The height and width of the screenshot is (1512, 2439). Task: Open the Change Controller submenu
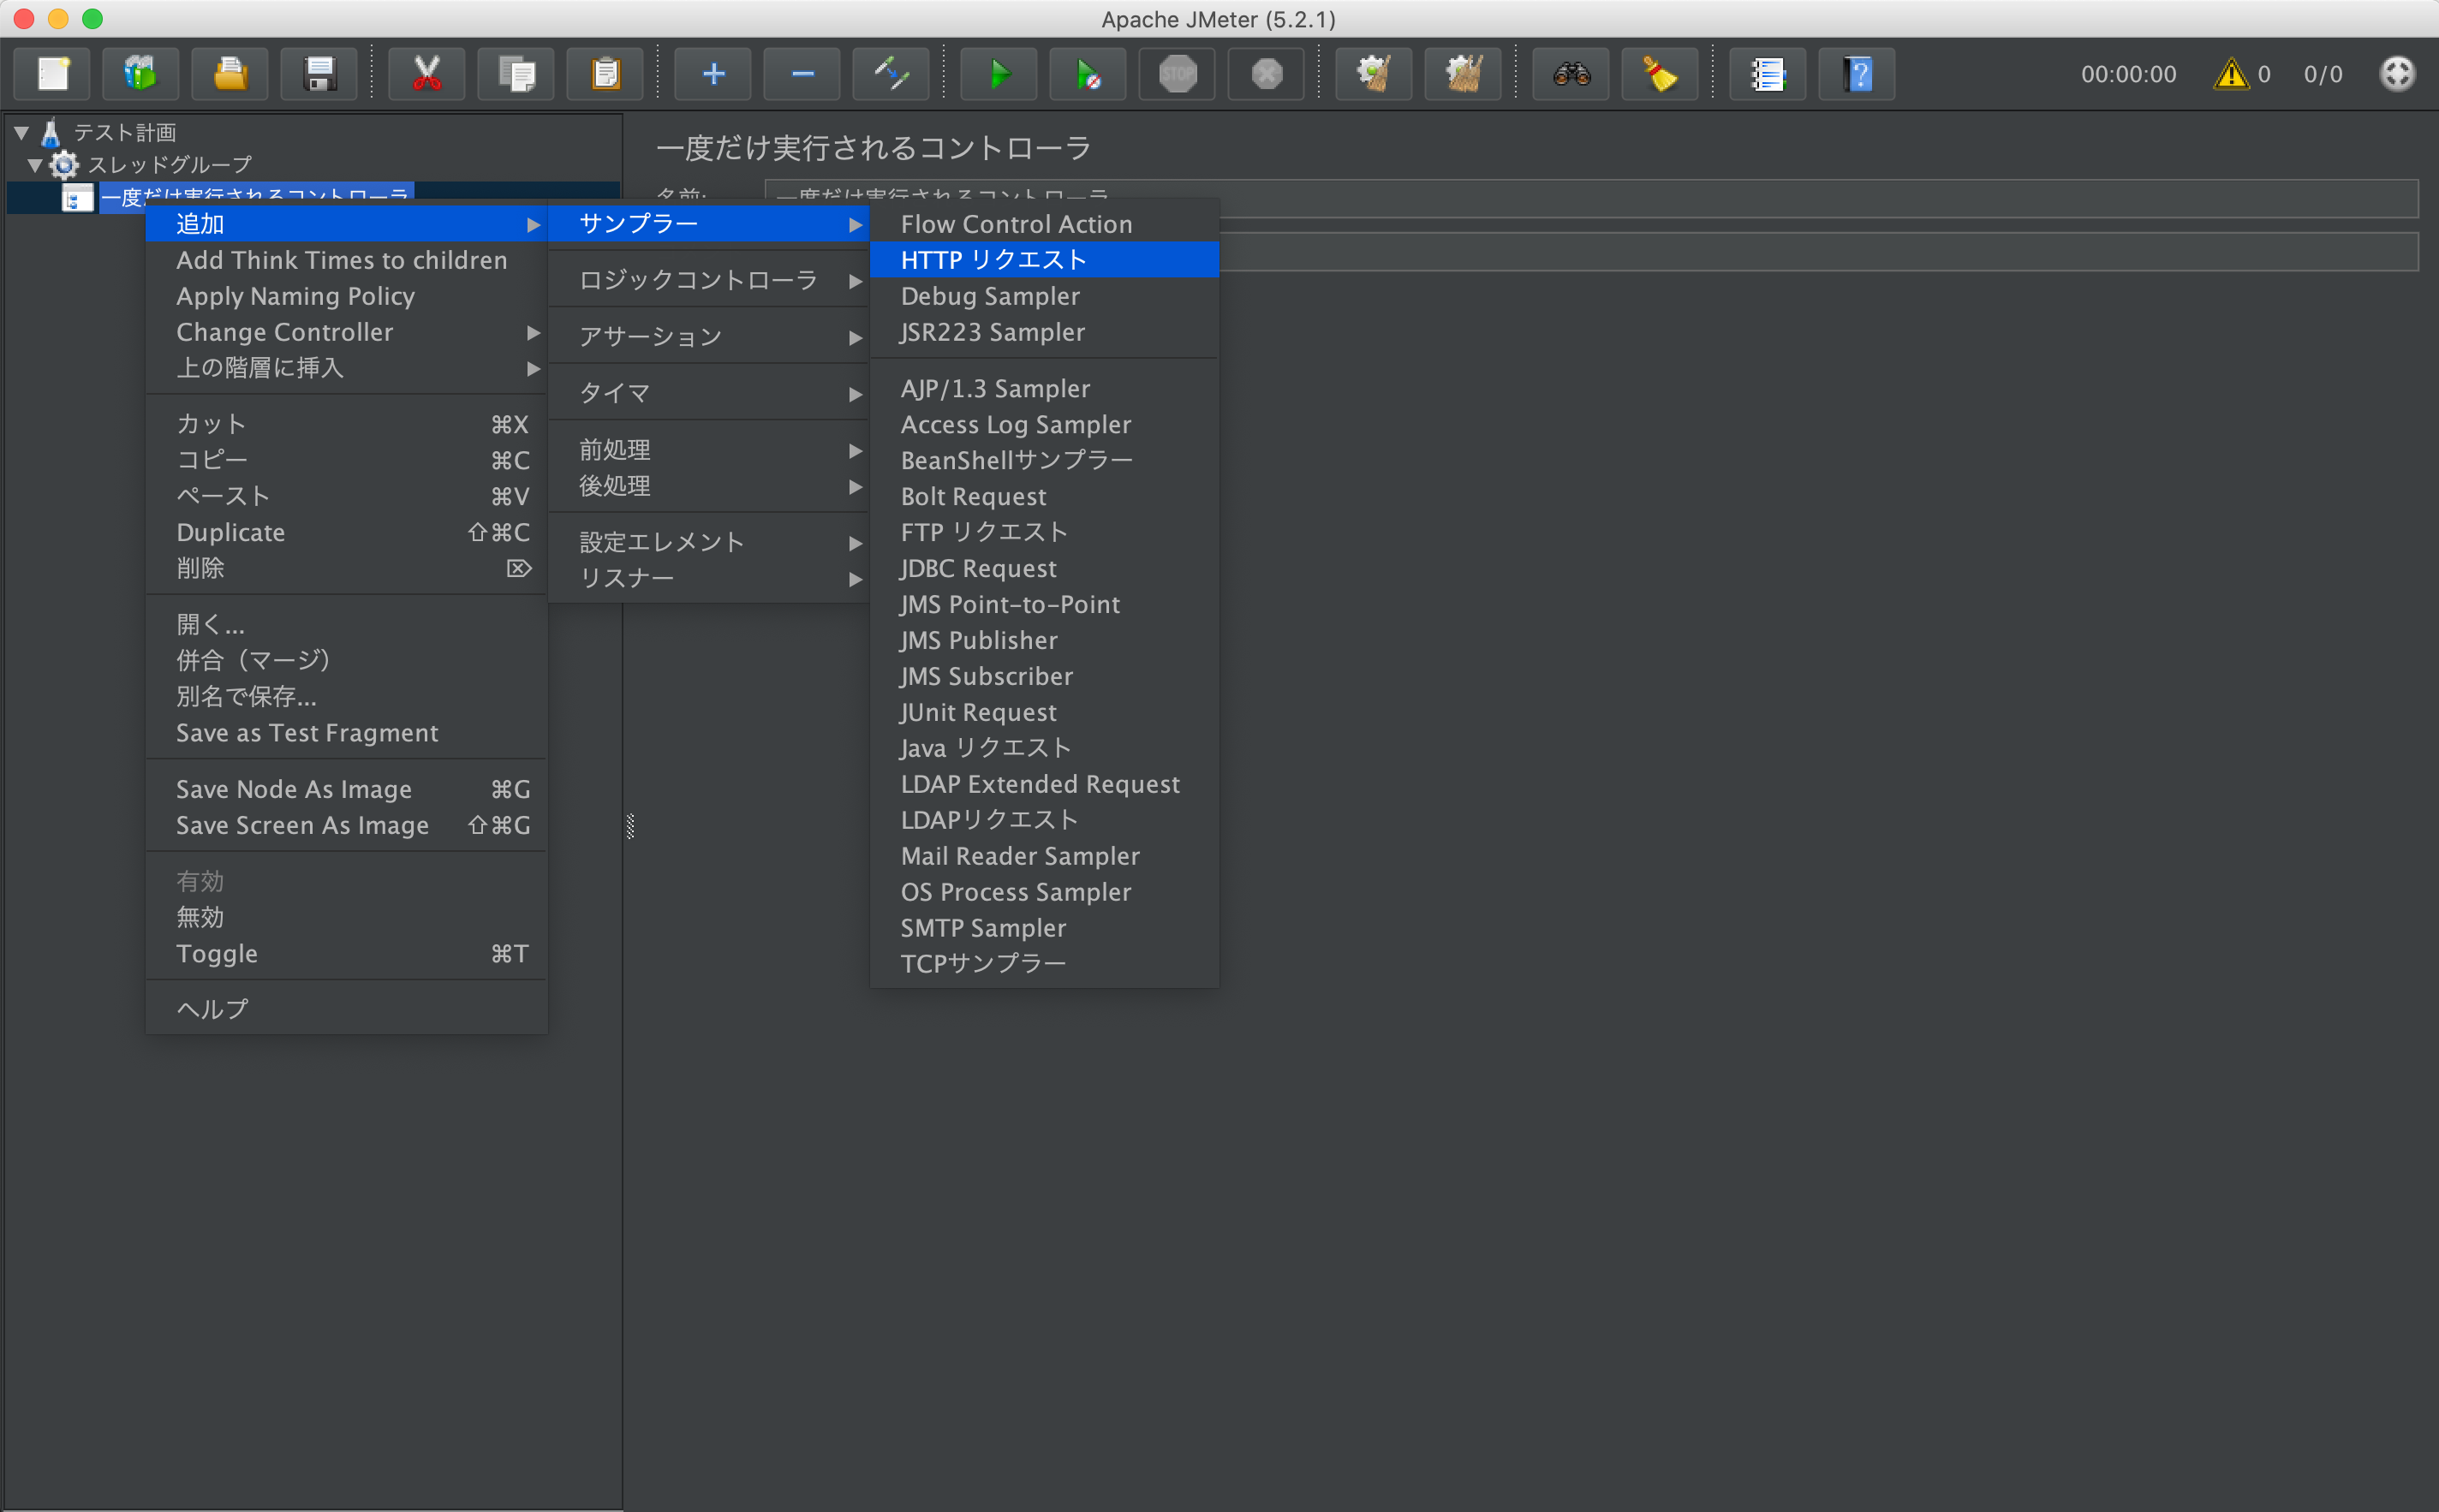pos(346,332)
